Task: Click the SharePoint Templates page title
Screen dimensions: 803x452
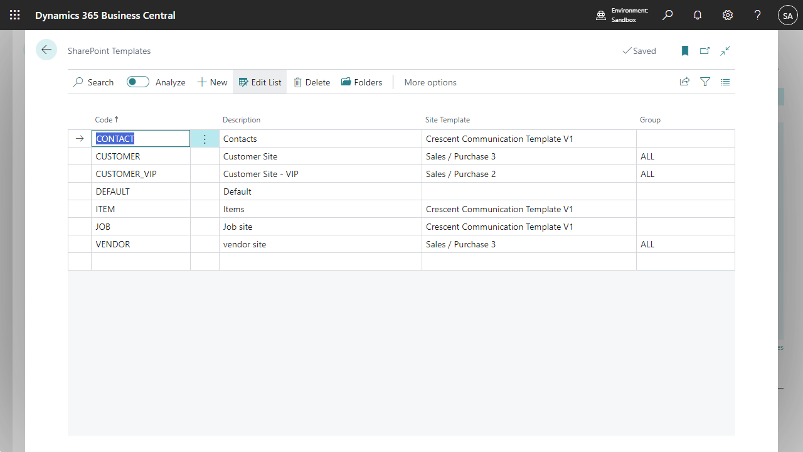Action: [109, 51]
